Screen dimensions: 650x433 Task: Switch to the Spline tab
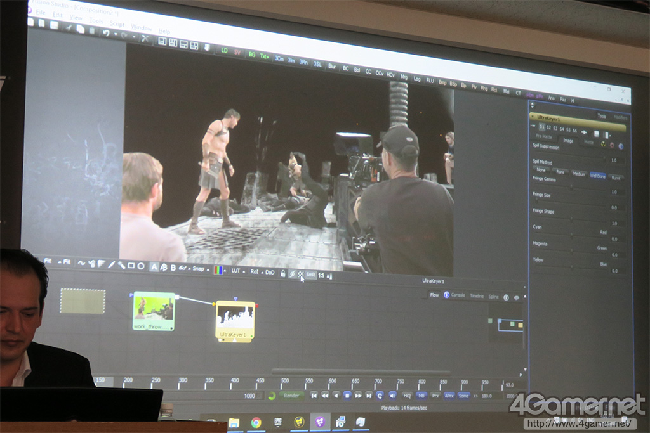pos(493,297)
